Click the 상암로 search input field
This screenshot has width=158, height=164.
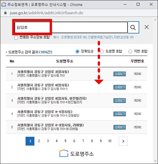coord(71,27)
